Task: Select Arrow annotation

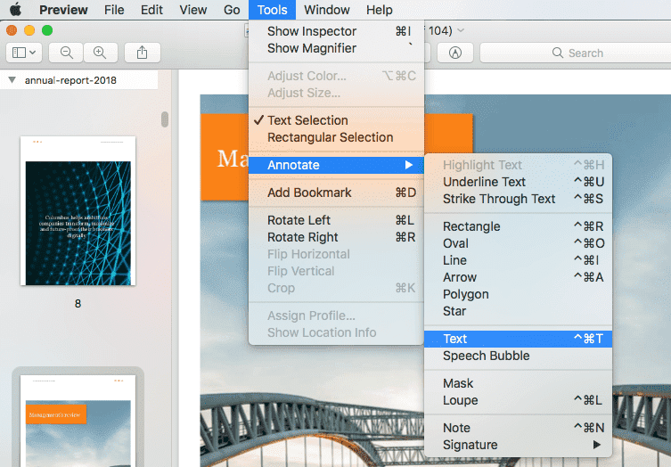Action: [x=519, y=277]
